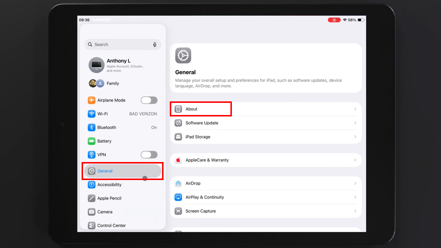441x248 pixels.
Task: Open Screen Capture via its chevron
Action: click(355, 211)
